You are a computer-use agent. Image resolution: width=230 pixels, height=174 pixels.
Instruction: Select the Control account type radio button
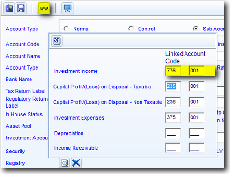pos(131,29)
